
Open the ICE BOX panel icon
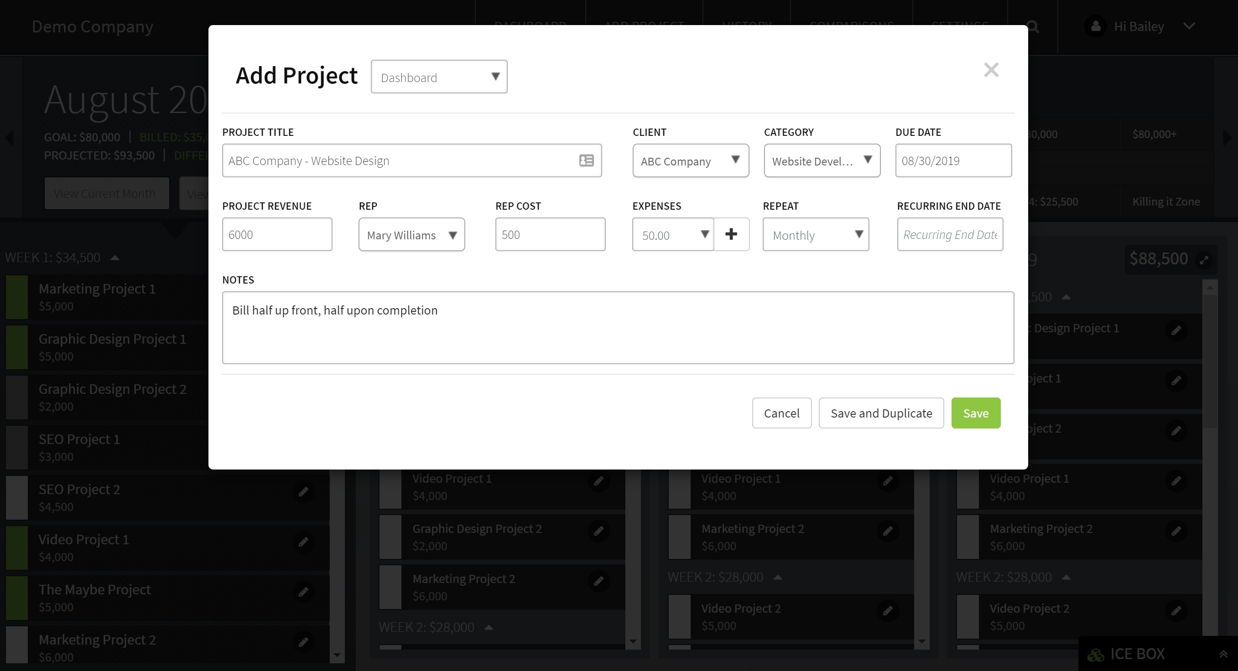(x=1096, y=654)
